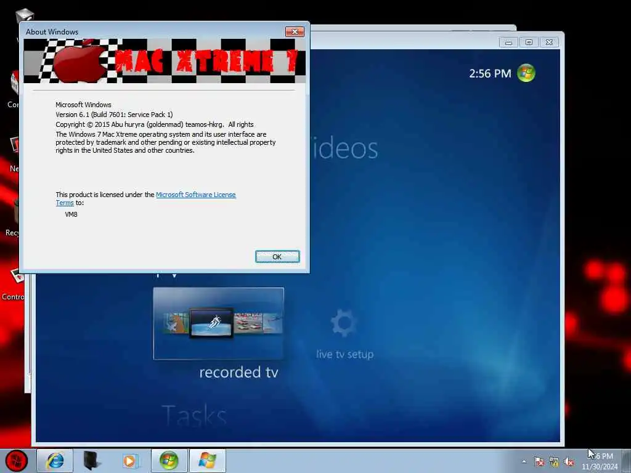The width and height of the screenshot is (631, 473).
Task: Open the recorded tv tile in Media Center
Action: click(219, 323)
